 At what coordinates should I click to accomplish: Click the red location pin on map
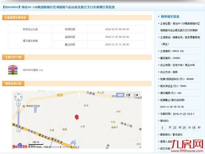(x=77, y=117)
